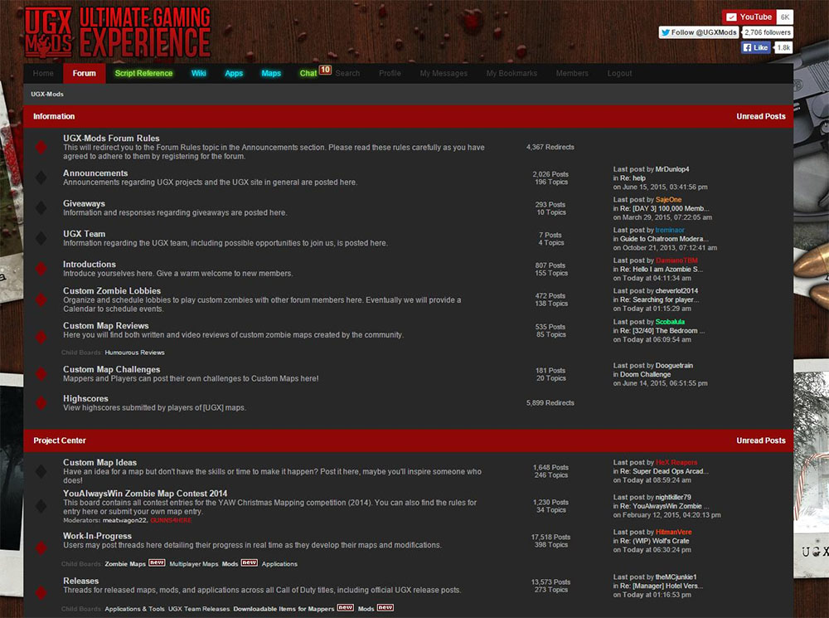Click the diamond icon beside Giveaways
Viewport: 829px width, 618px height.
[x=41, y=208]
